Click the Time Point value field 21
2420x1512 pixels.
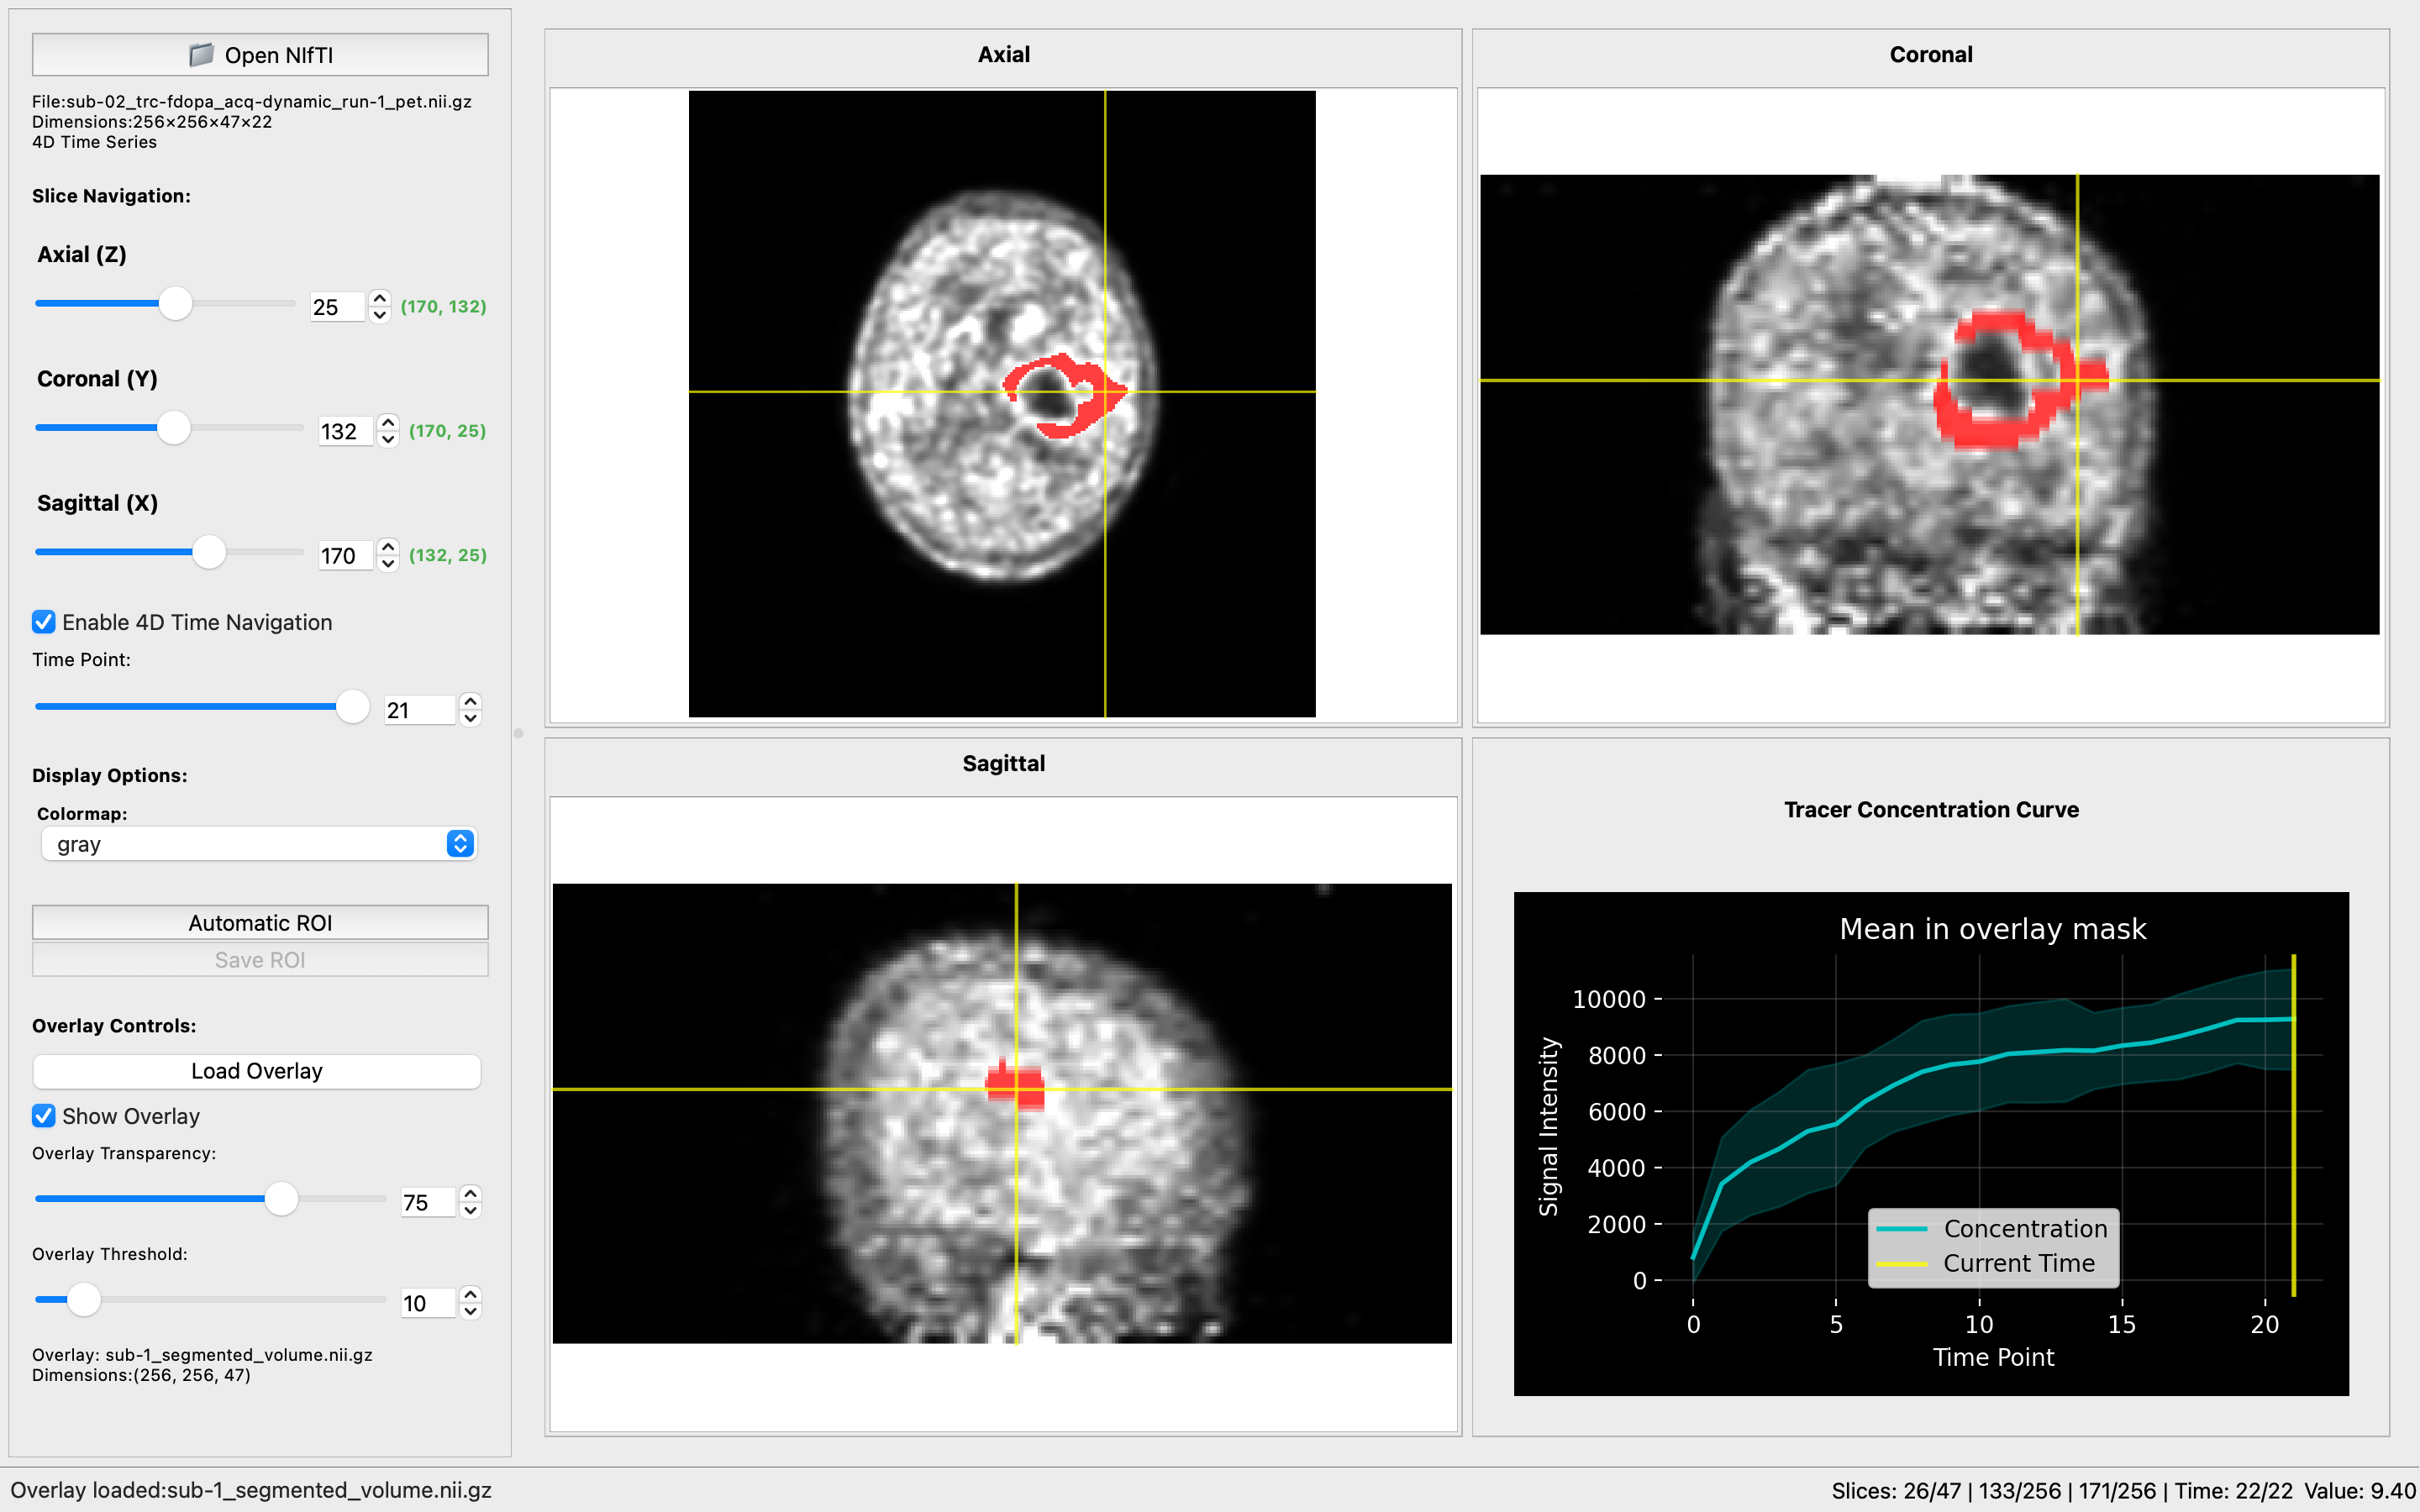tap(420, 710)
